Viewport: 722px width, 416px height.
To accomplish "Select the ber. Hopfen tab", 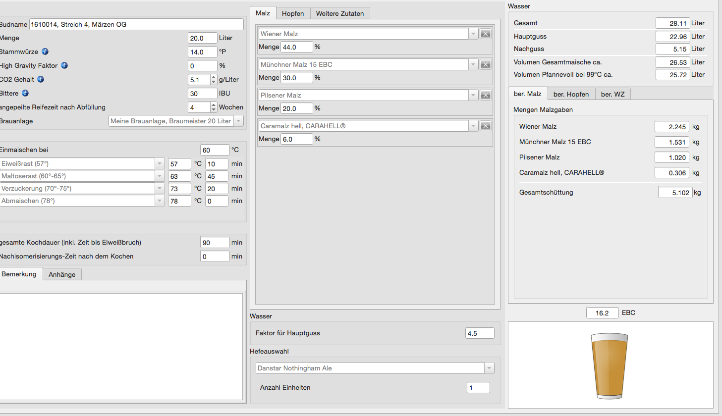I will pos(571,94).
